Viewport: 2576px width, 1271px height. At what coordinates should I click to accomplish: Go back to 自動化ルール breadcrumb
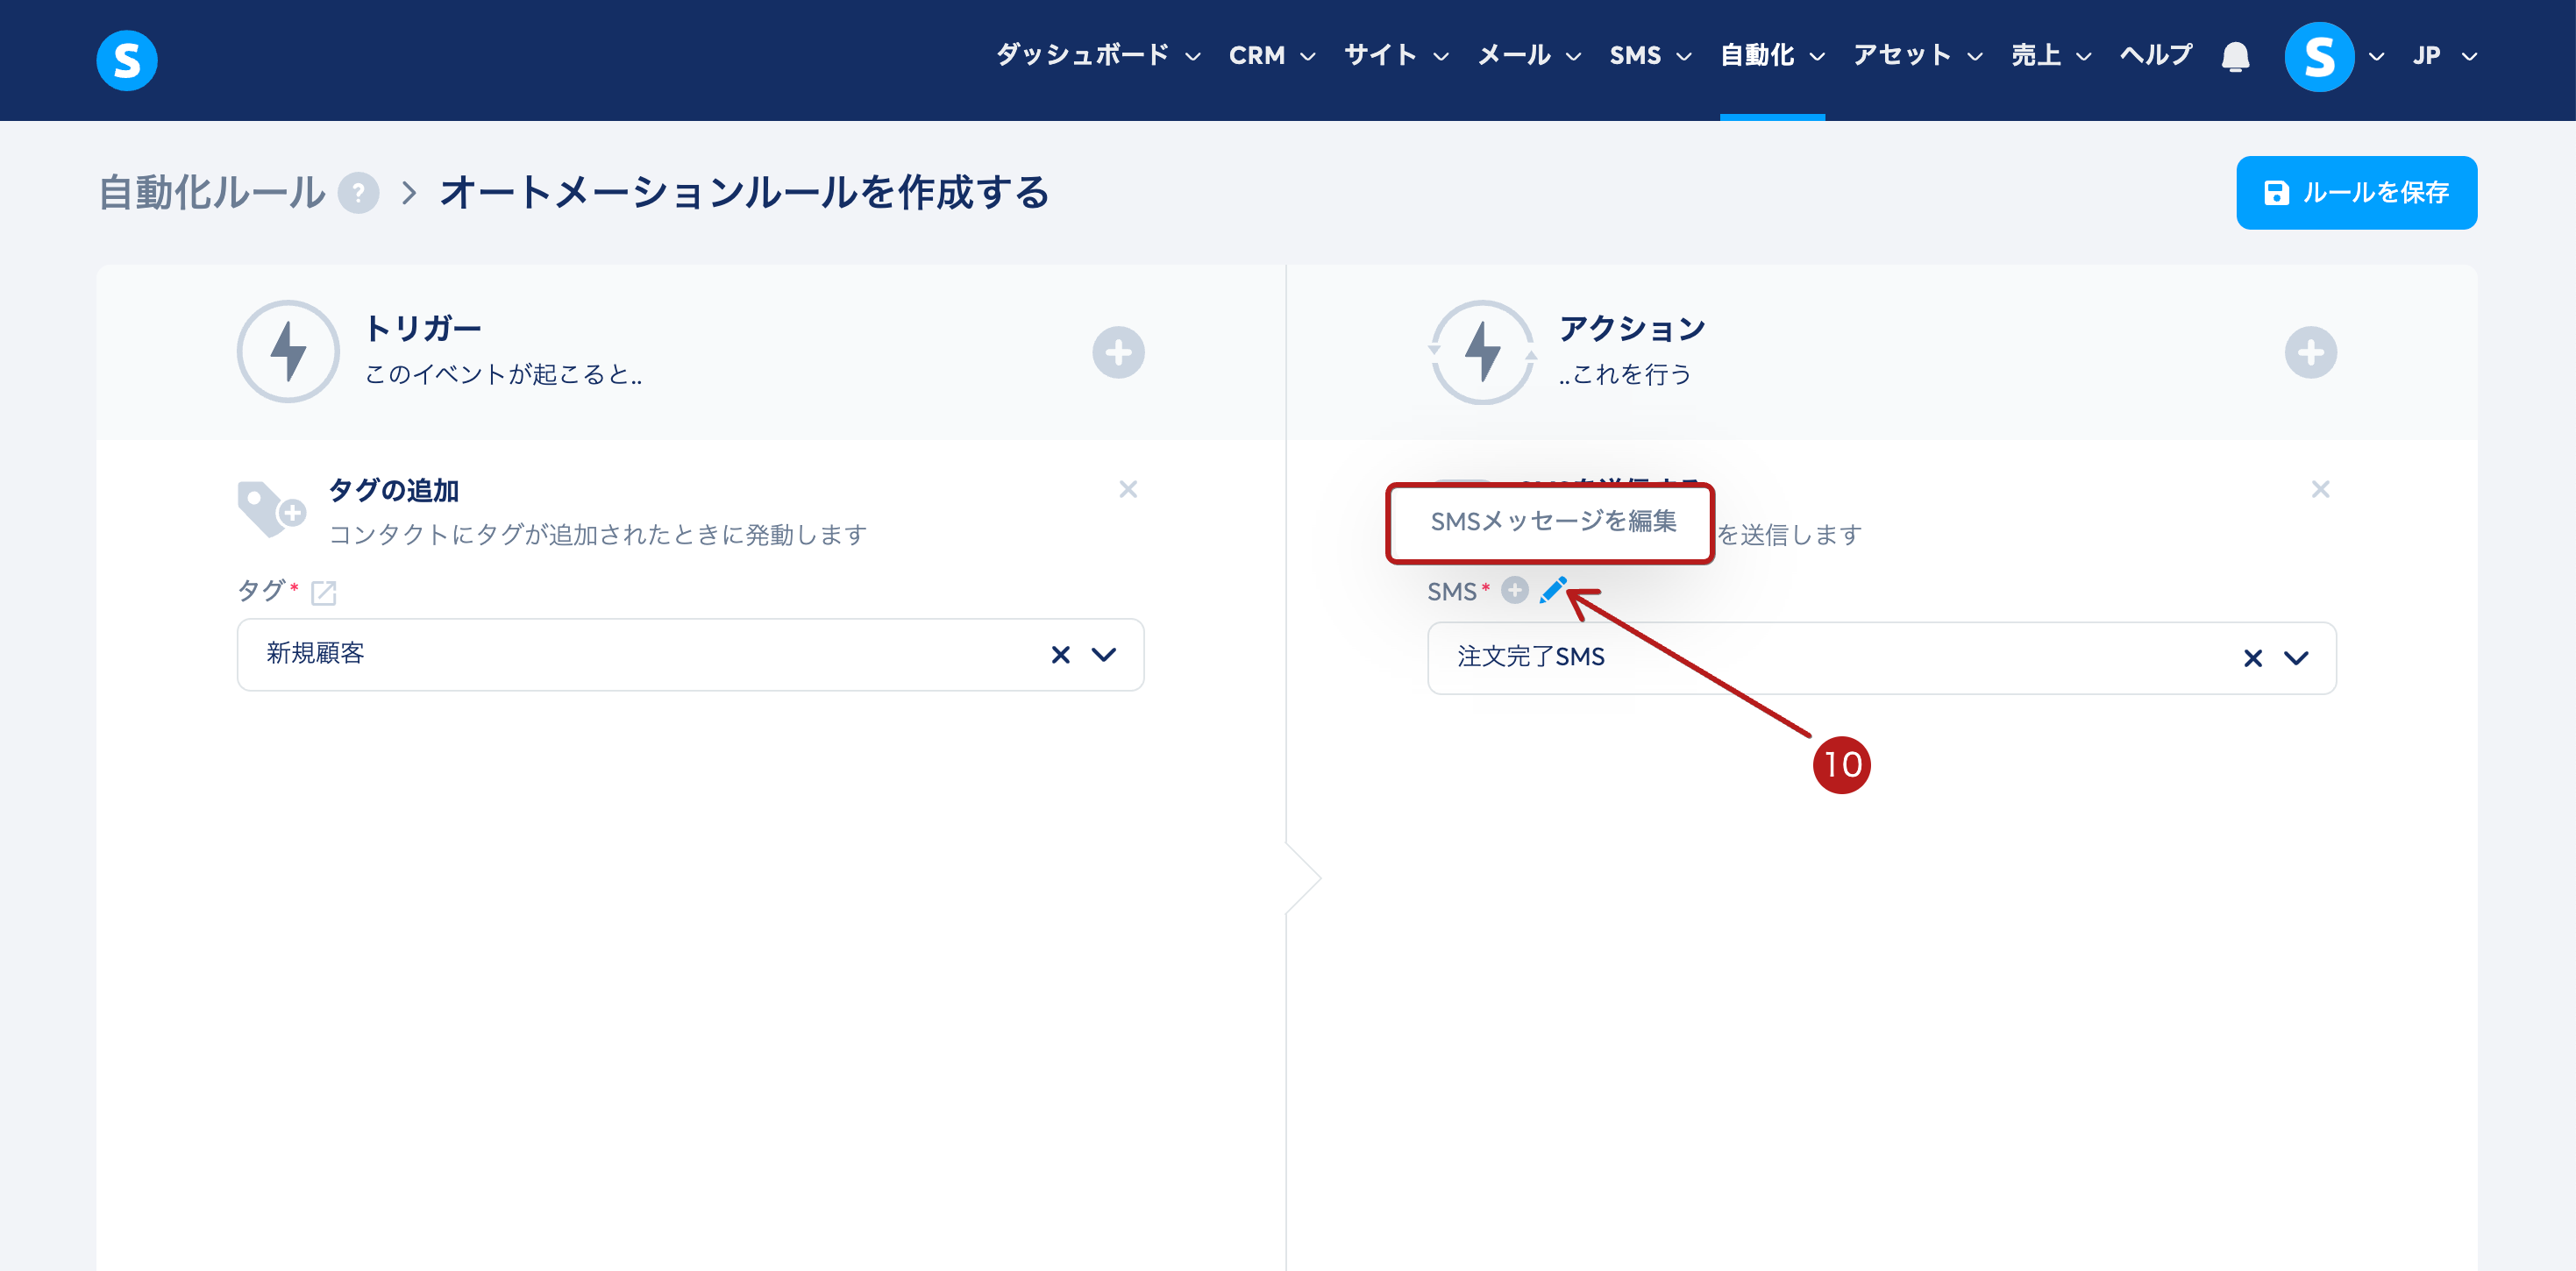pos(212,193)
